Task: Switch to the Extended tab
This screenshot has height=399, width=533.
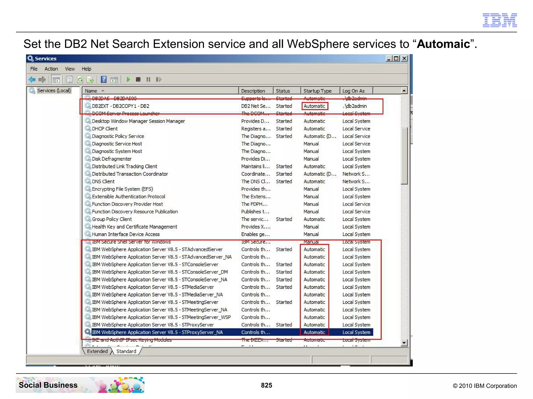Action: (x=97, y=351)
